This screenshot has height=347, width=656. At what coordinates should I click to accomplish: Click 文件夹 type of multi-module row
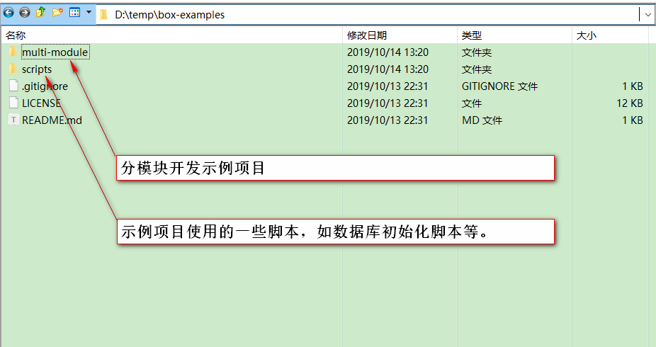pyautogui.click(x=477, y=52)
